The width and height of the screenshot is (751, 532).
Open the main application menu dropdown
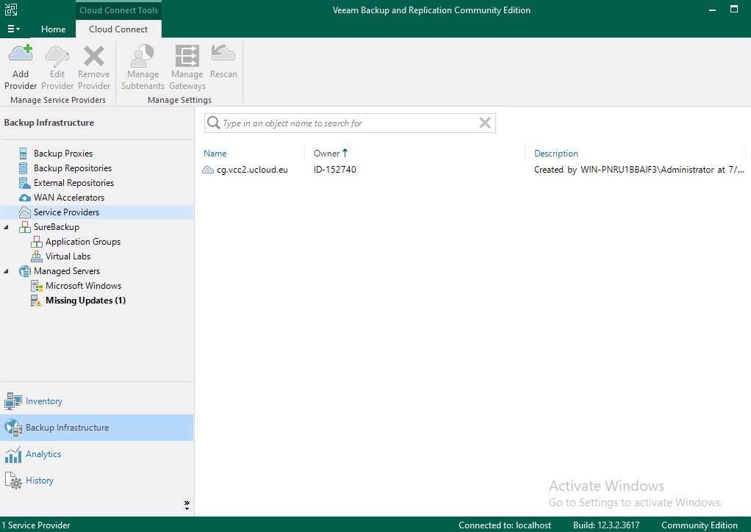[13, 29]
